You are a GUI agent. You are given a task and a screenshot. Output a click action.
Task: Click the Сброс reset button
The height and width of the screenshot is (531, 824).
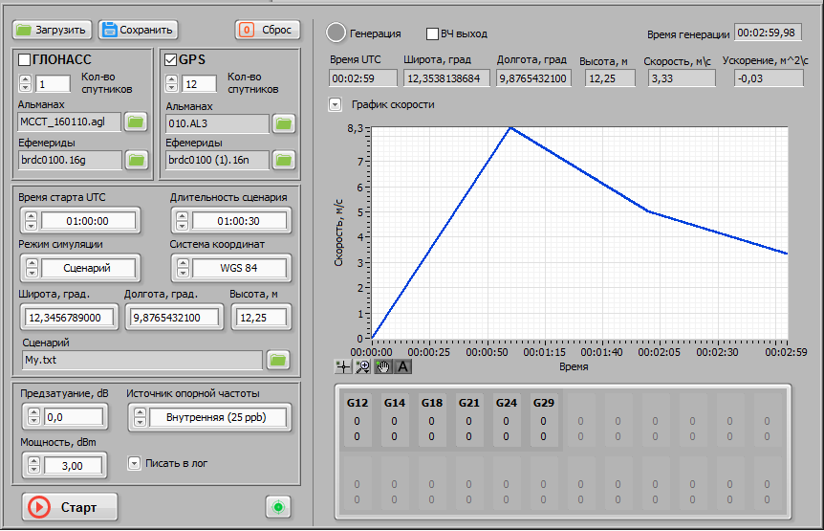pos(268,30)
